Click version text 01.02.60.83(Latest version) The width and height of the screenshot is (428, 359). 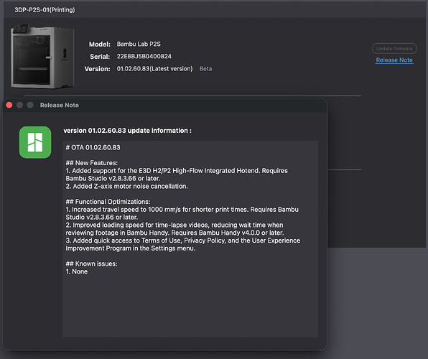[x=155, y=69]
